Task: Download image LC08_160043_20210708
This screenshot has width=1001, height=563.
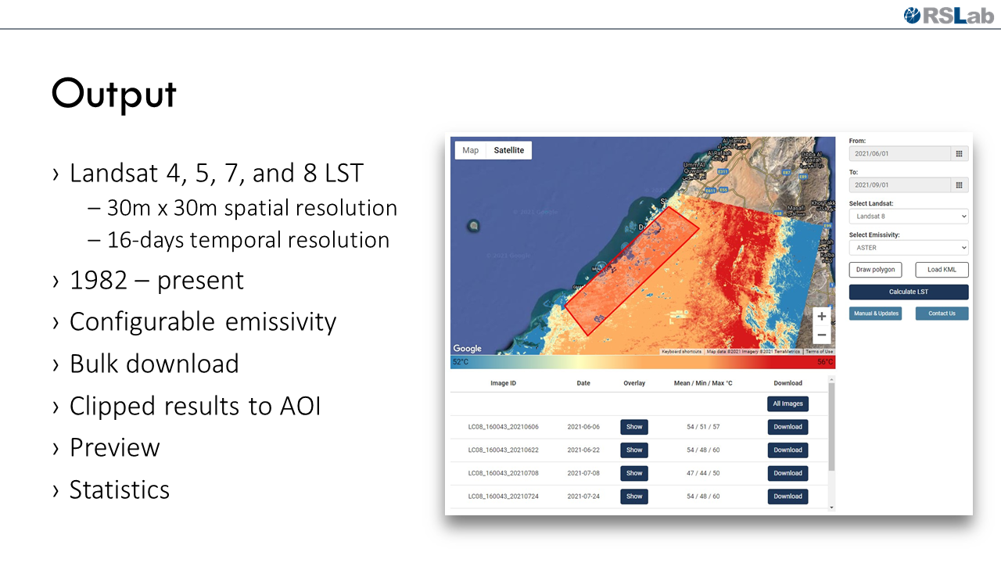Action: (x=788, y=473)
